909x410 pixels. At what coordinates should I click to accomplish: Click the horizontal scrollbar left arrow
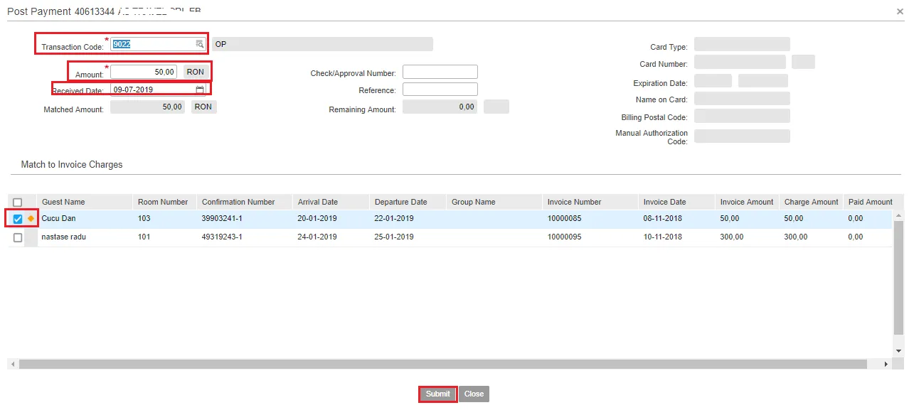pos(12,364)
